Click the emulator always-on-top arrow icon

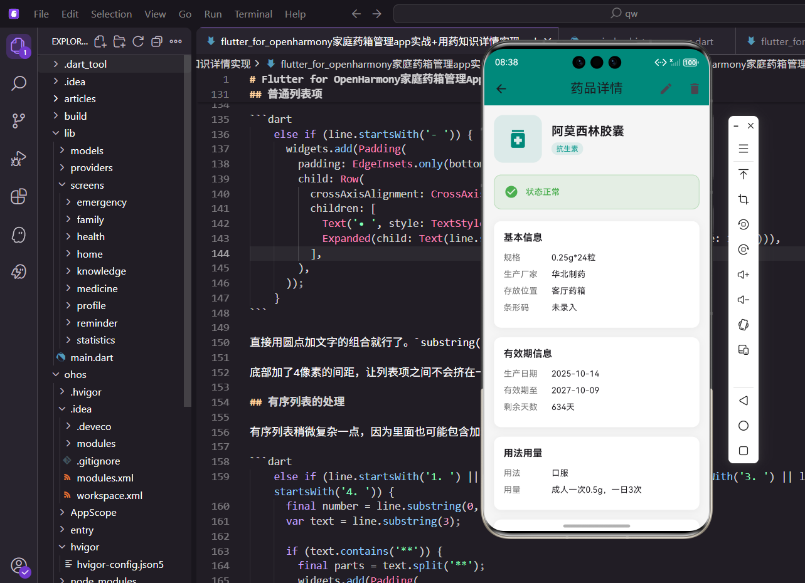coord(744,174)
